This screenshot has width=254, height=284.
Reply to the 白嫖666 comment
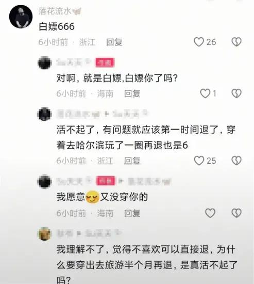(114, 42)
